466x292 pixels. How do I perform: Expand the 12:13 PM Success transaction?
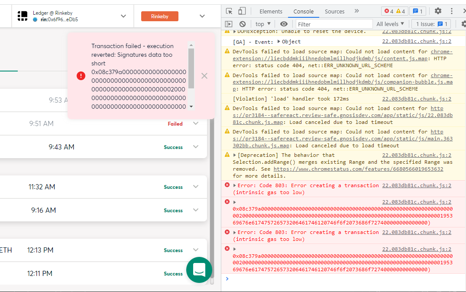coord(196,250)
